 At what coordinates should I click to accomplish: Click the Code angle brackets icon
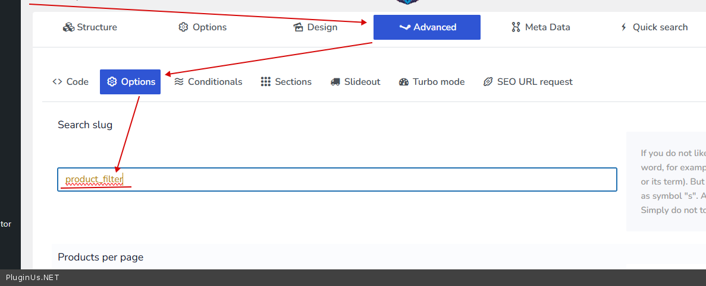tap(57, 82)
